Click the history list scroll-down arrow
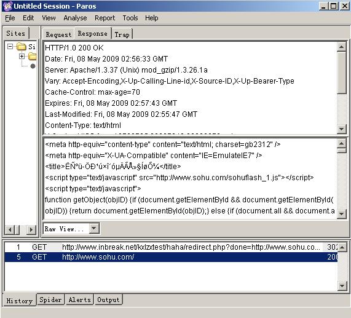This screenshot has height=318, width=351. click(342, 286)
